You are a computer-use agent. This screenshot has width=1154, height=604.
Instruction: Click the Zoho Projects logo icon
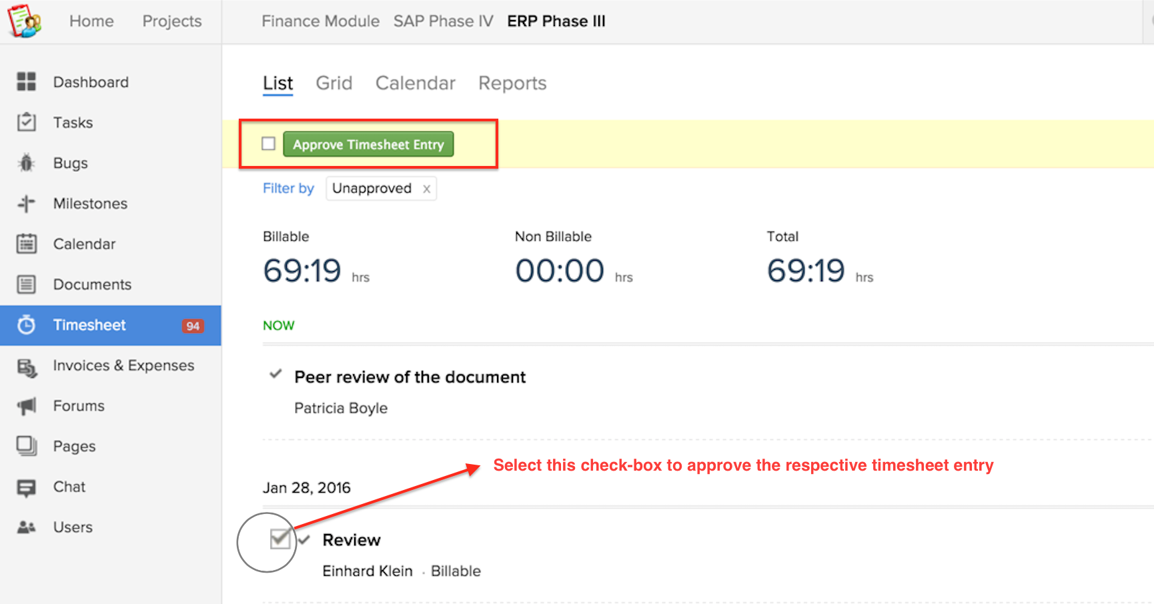tap(25, 21)
